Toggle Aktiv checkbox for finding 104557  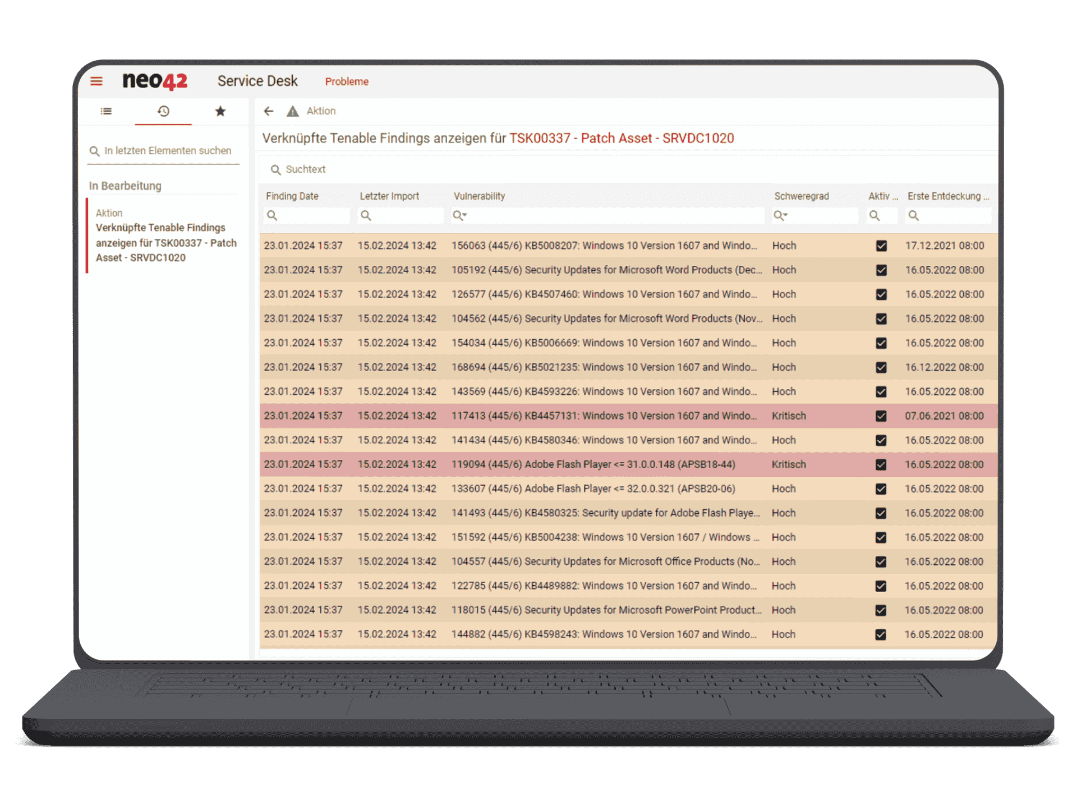click(881, 562)
